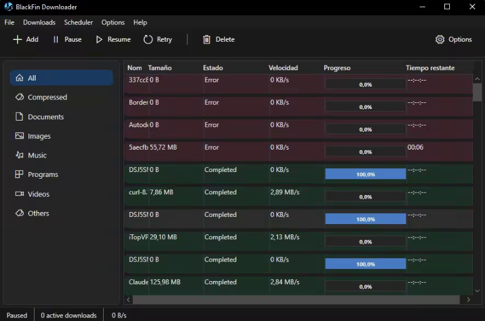Sort by Velocidad column header

[283, 68]
